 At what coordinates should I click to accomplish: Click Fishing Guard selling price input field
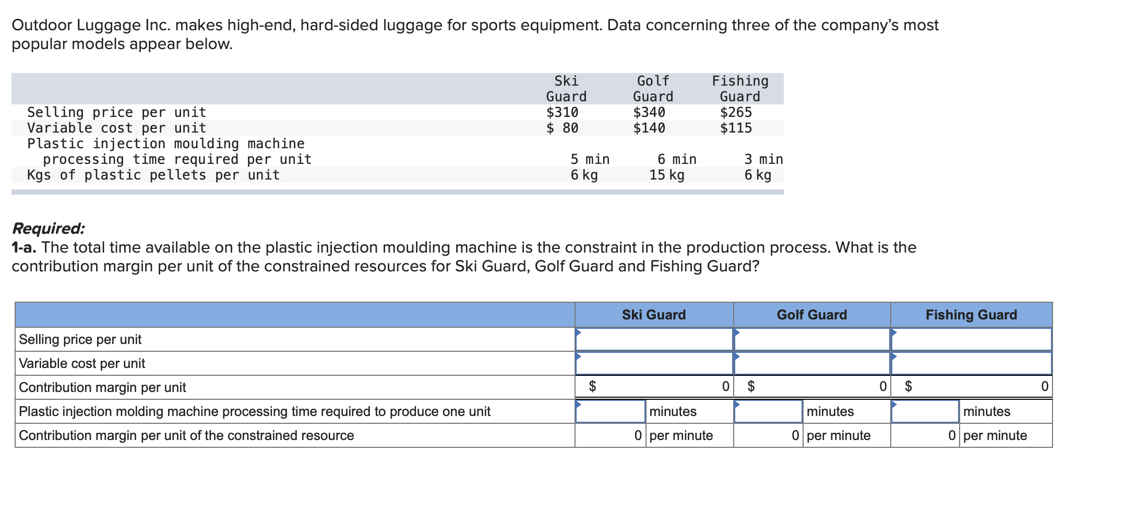[971, 339]
